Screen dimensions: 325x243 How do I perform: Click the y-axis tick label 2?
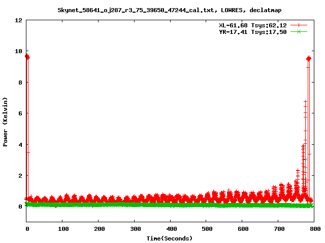click(20, 176)
